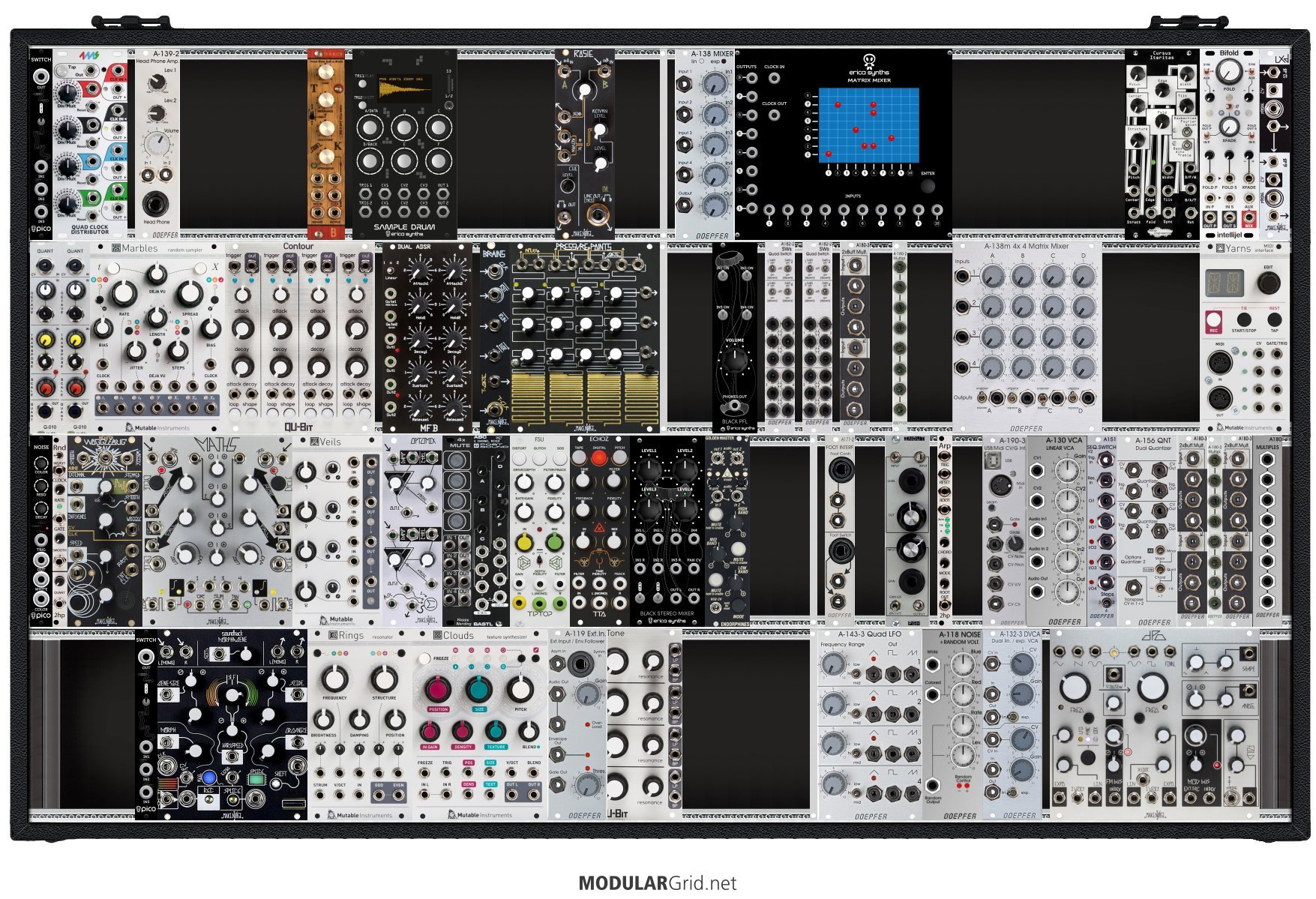The image size is (1316, 899).
Task: Click the blue grid display on Matrix Mixer
Action: [868, 125]
